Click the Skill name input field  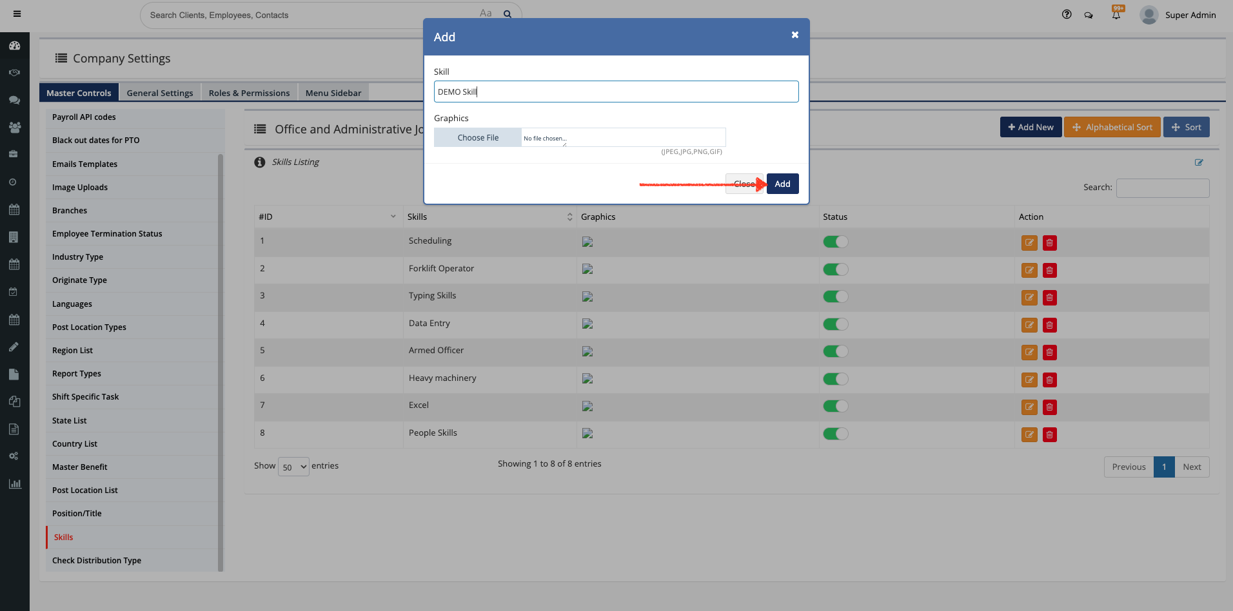(616, 92)
